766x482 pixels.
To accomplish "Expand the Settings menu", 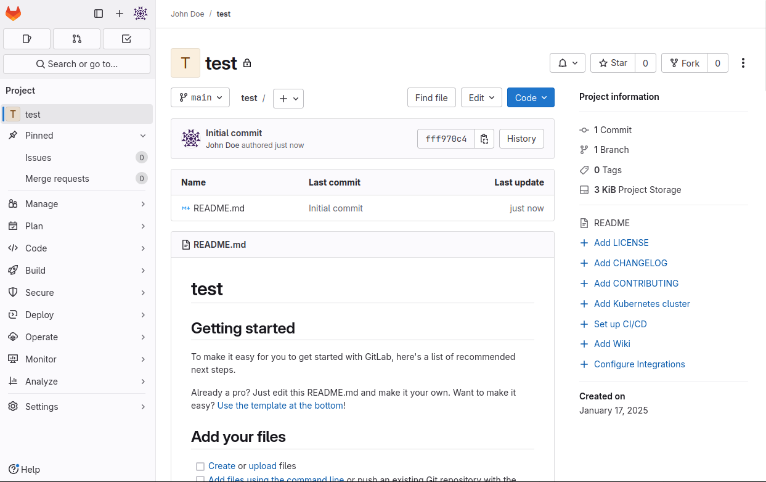I will pos(77,407).
